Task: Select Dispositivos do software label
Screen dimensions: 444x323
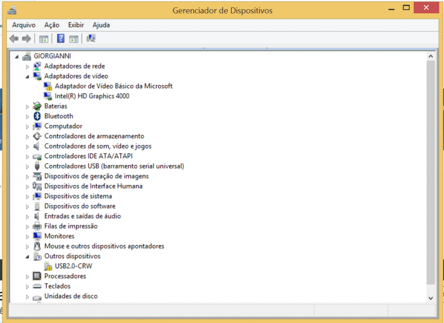Action: [x=80, y=206]
